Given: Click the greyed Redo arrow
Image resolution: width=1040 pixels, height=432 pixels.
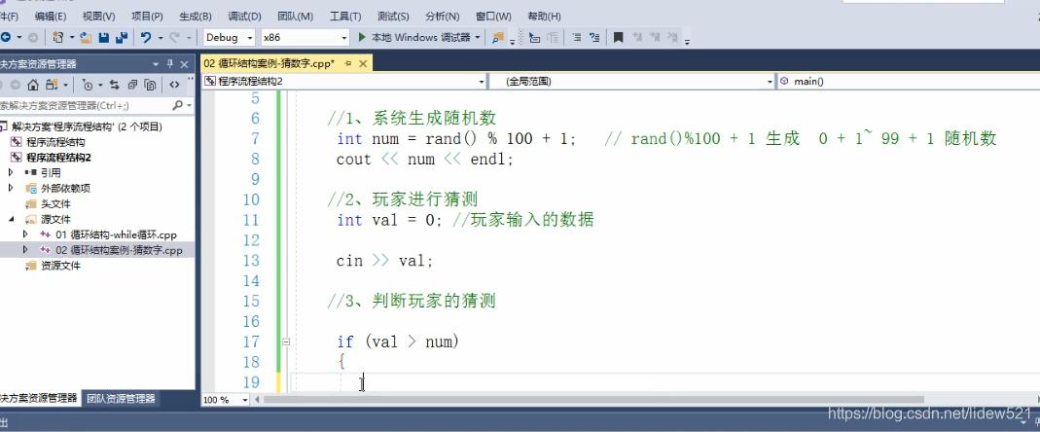Looking at the screenshot, I should 174,38.
